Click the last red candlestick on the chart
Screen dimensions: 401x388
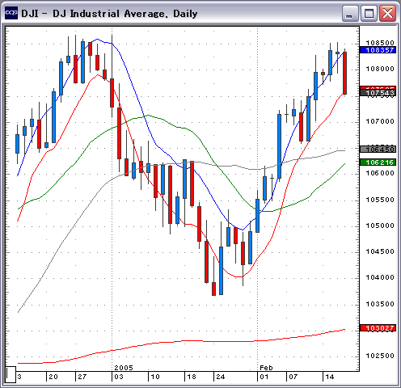(x=344, y=73)
